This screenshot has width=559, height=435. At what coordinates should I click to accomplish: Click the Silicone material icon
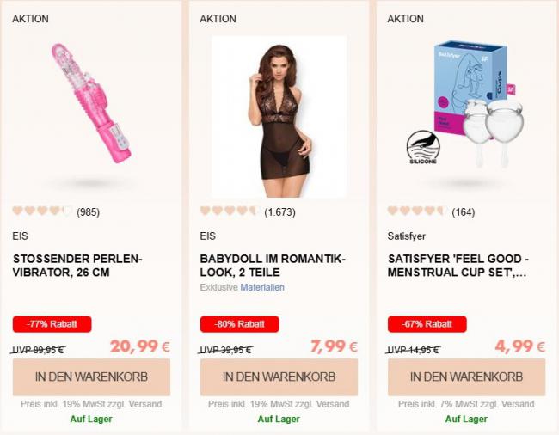[423, 148]
